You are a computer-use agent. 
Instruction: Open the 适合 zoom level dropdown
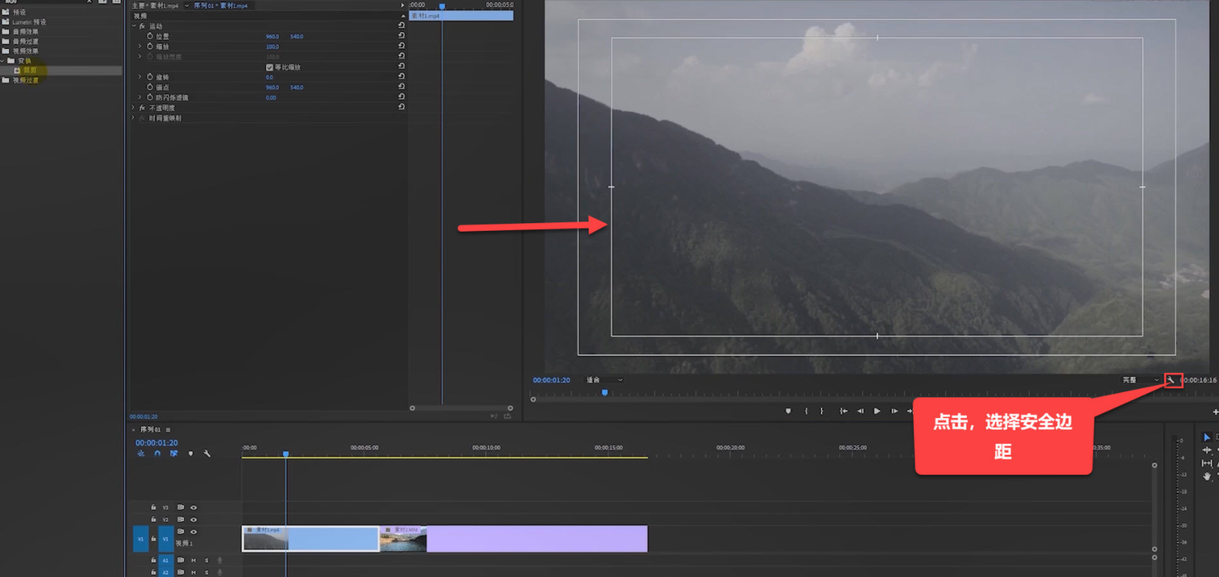point(604,380)
